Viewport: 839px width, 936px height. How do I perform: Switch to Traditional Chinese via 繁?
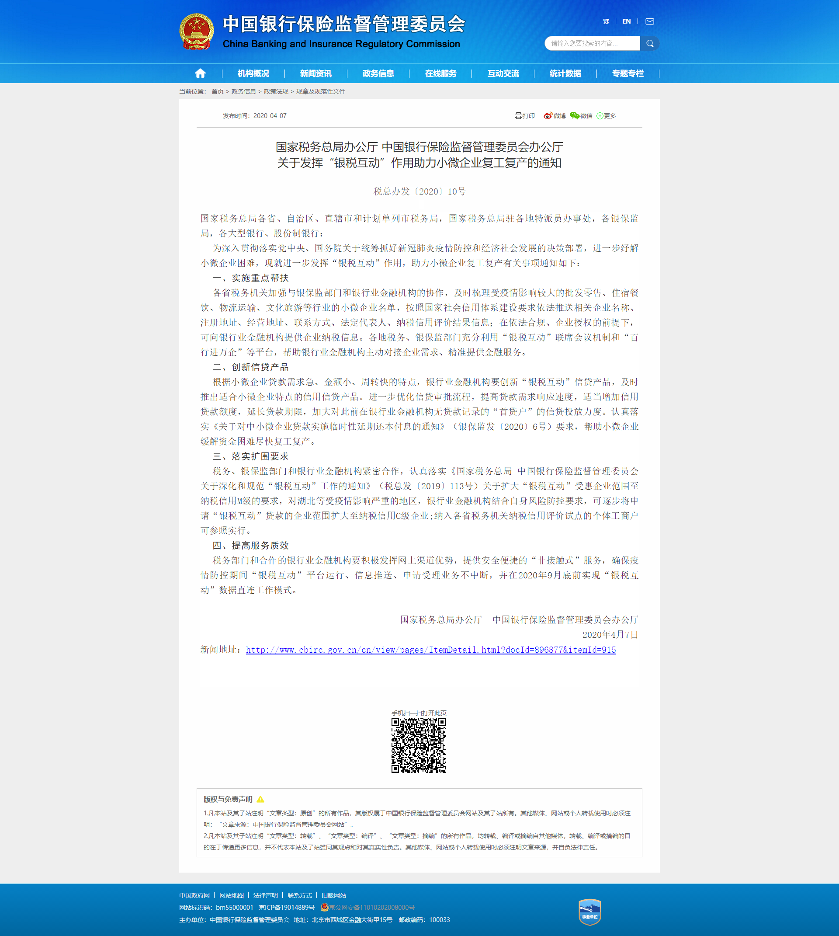point(605,21)
